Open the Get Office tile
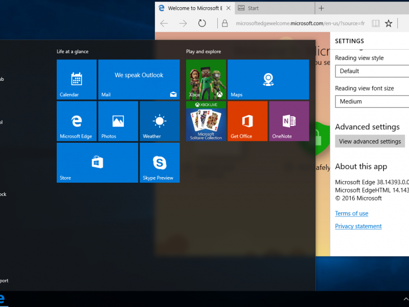409x307 pixels. pyautogui.click(x=247, y=121)
